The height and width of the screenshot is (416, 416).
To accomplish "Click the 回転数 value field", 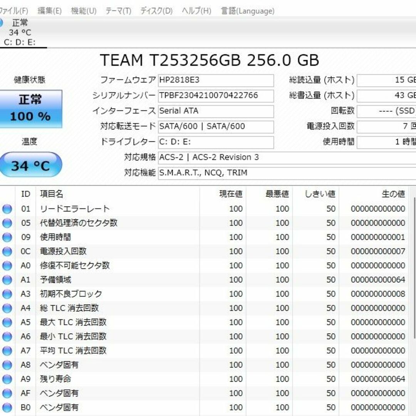I will [387, 111].
